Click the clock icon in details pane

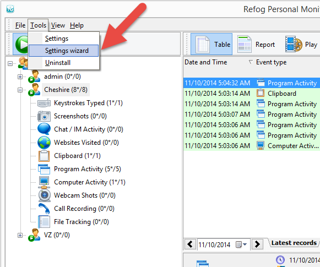(x=280, y=260)
